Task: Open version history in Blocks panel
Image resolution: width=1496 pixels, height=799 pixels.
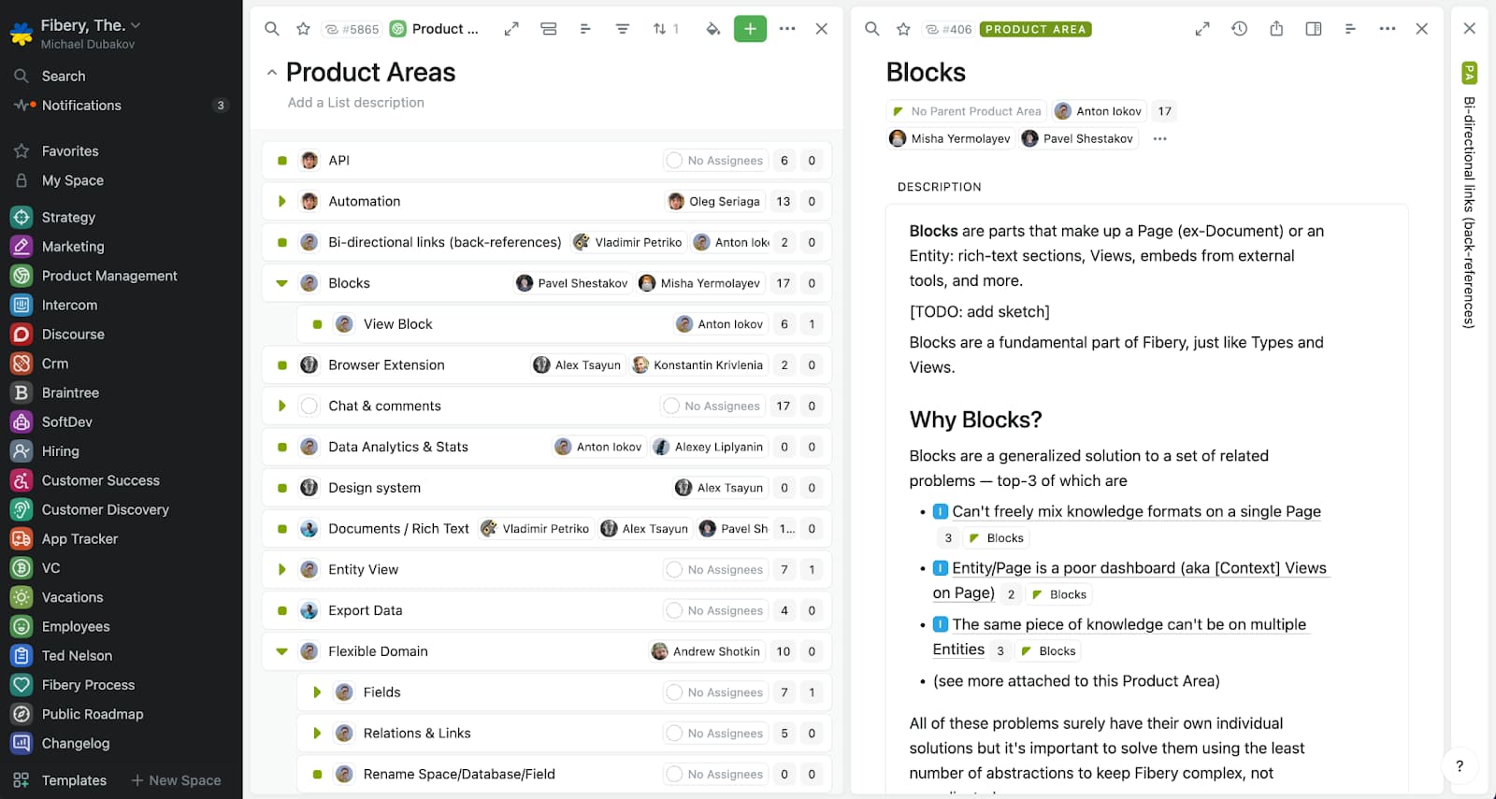Action: [1240, 29]
